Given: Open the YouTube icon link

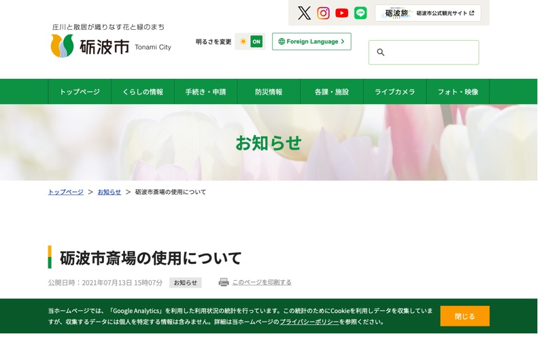Looking at the screenshot, I should pyautogui.click(x=342, y=13).
